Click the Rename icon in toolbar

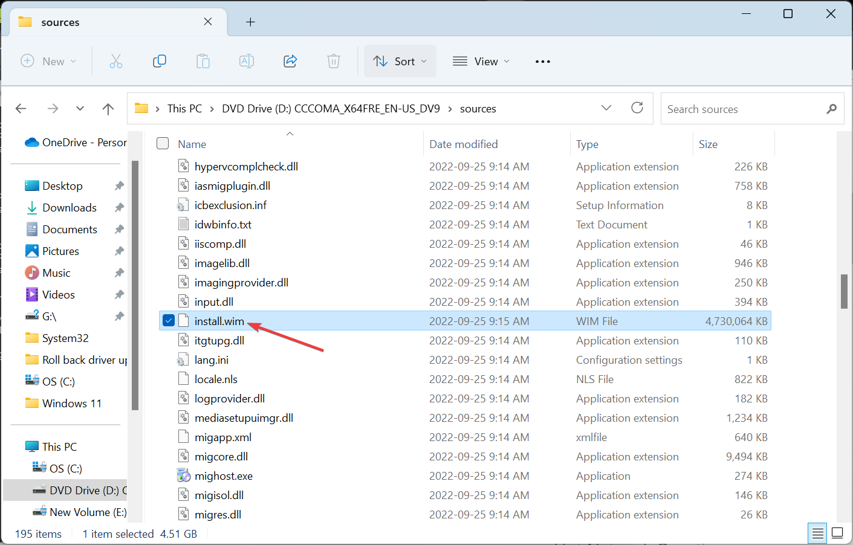point(247,61)
